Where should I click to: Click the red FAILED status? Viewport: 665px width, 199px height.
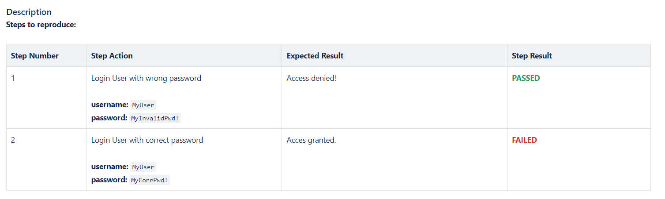(x=524, y=140)
